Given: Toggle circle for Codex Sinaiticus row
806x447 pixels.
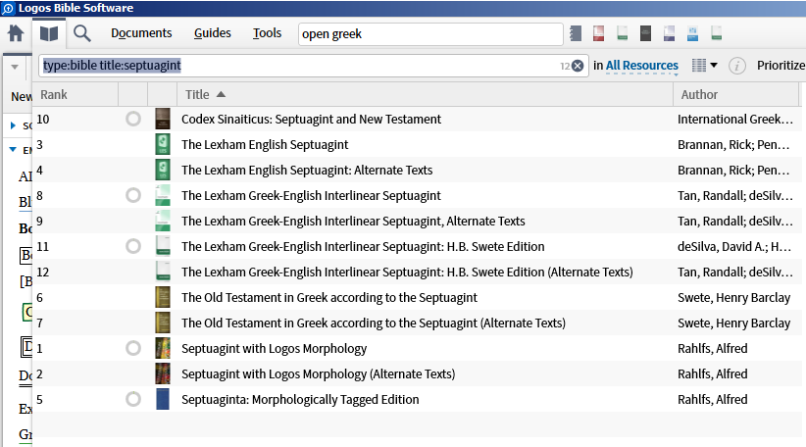Looking at the screenshot, I should (x=133, y=120).
